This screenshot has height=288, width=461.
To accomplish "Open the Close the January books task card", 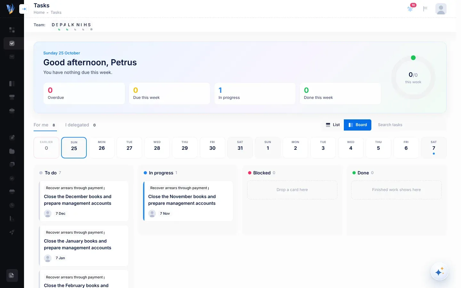I will tap(84, 246).
